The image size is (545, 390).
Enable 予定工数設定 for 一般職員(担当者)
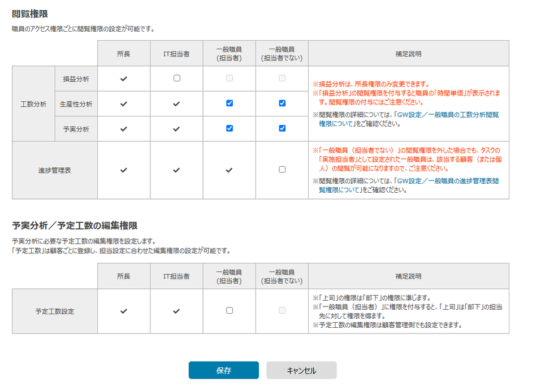pos(229,310)
